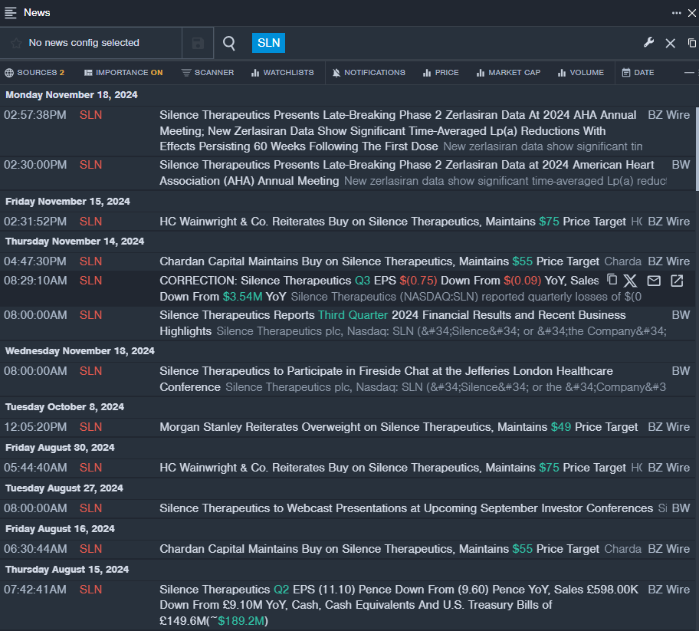Open the CORRECTION article in a new window
The image size is (699, 631).
(x=677, y=281)
